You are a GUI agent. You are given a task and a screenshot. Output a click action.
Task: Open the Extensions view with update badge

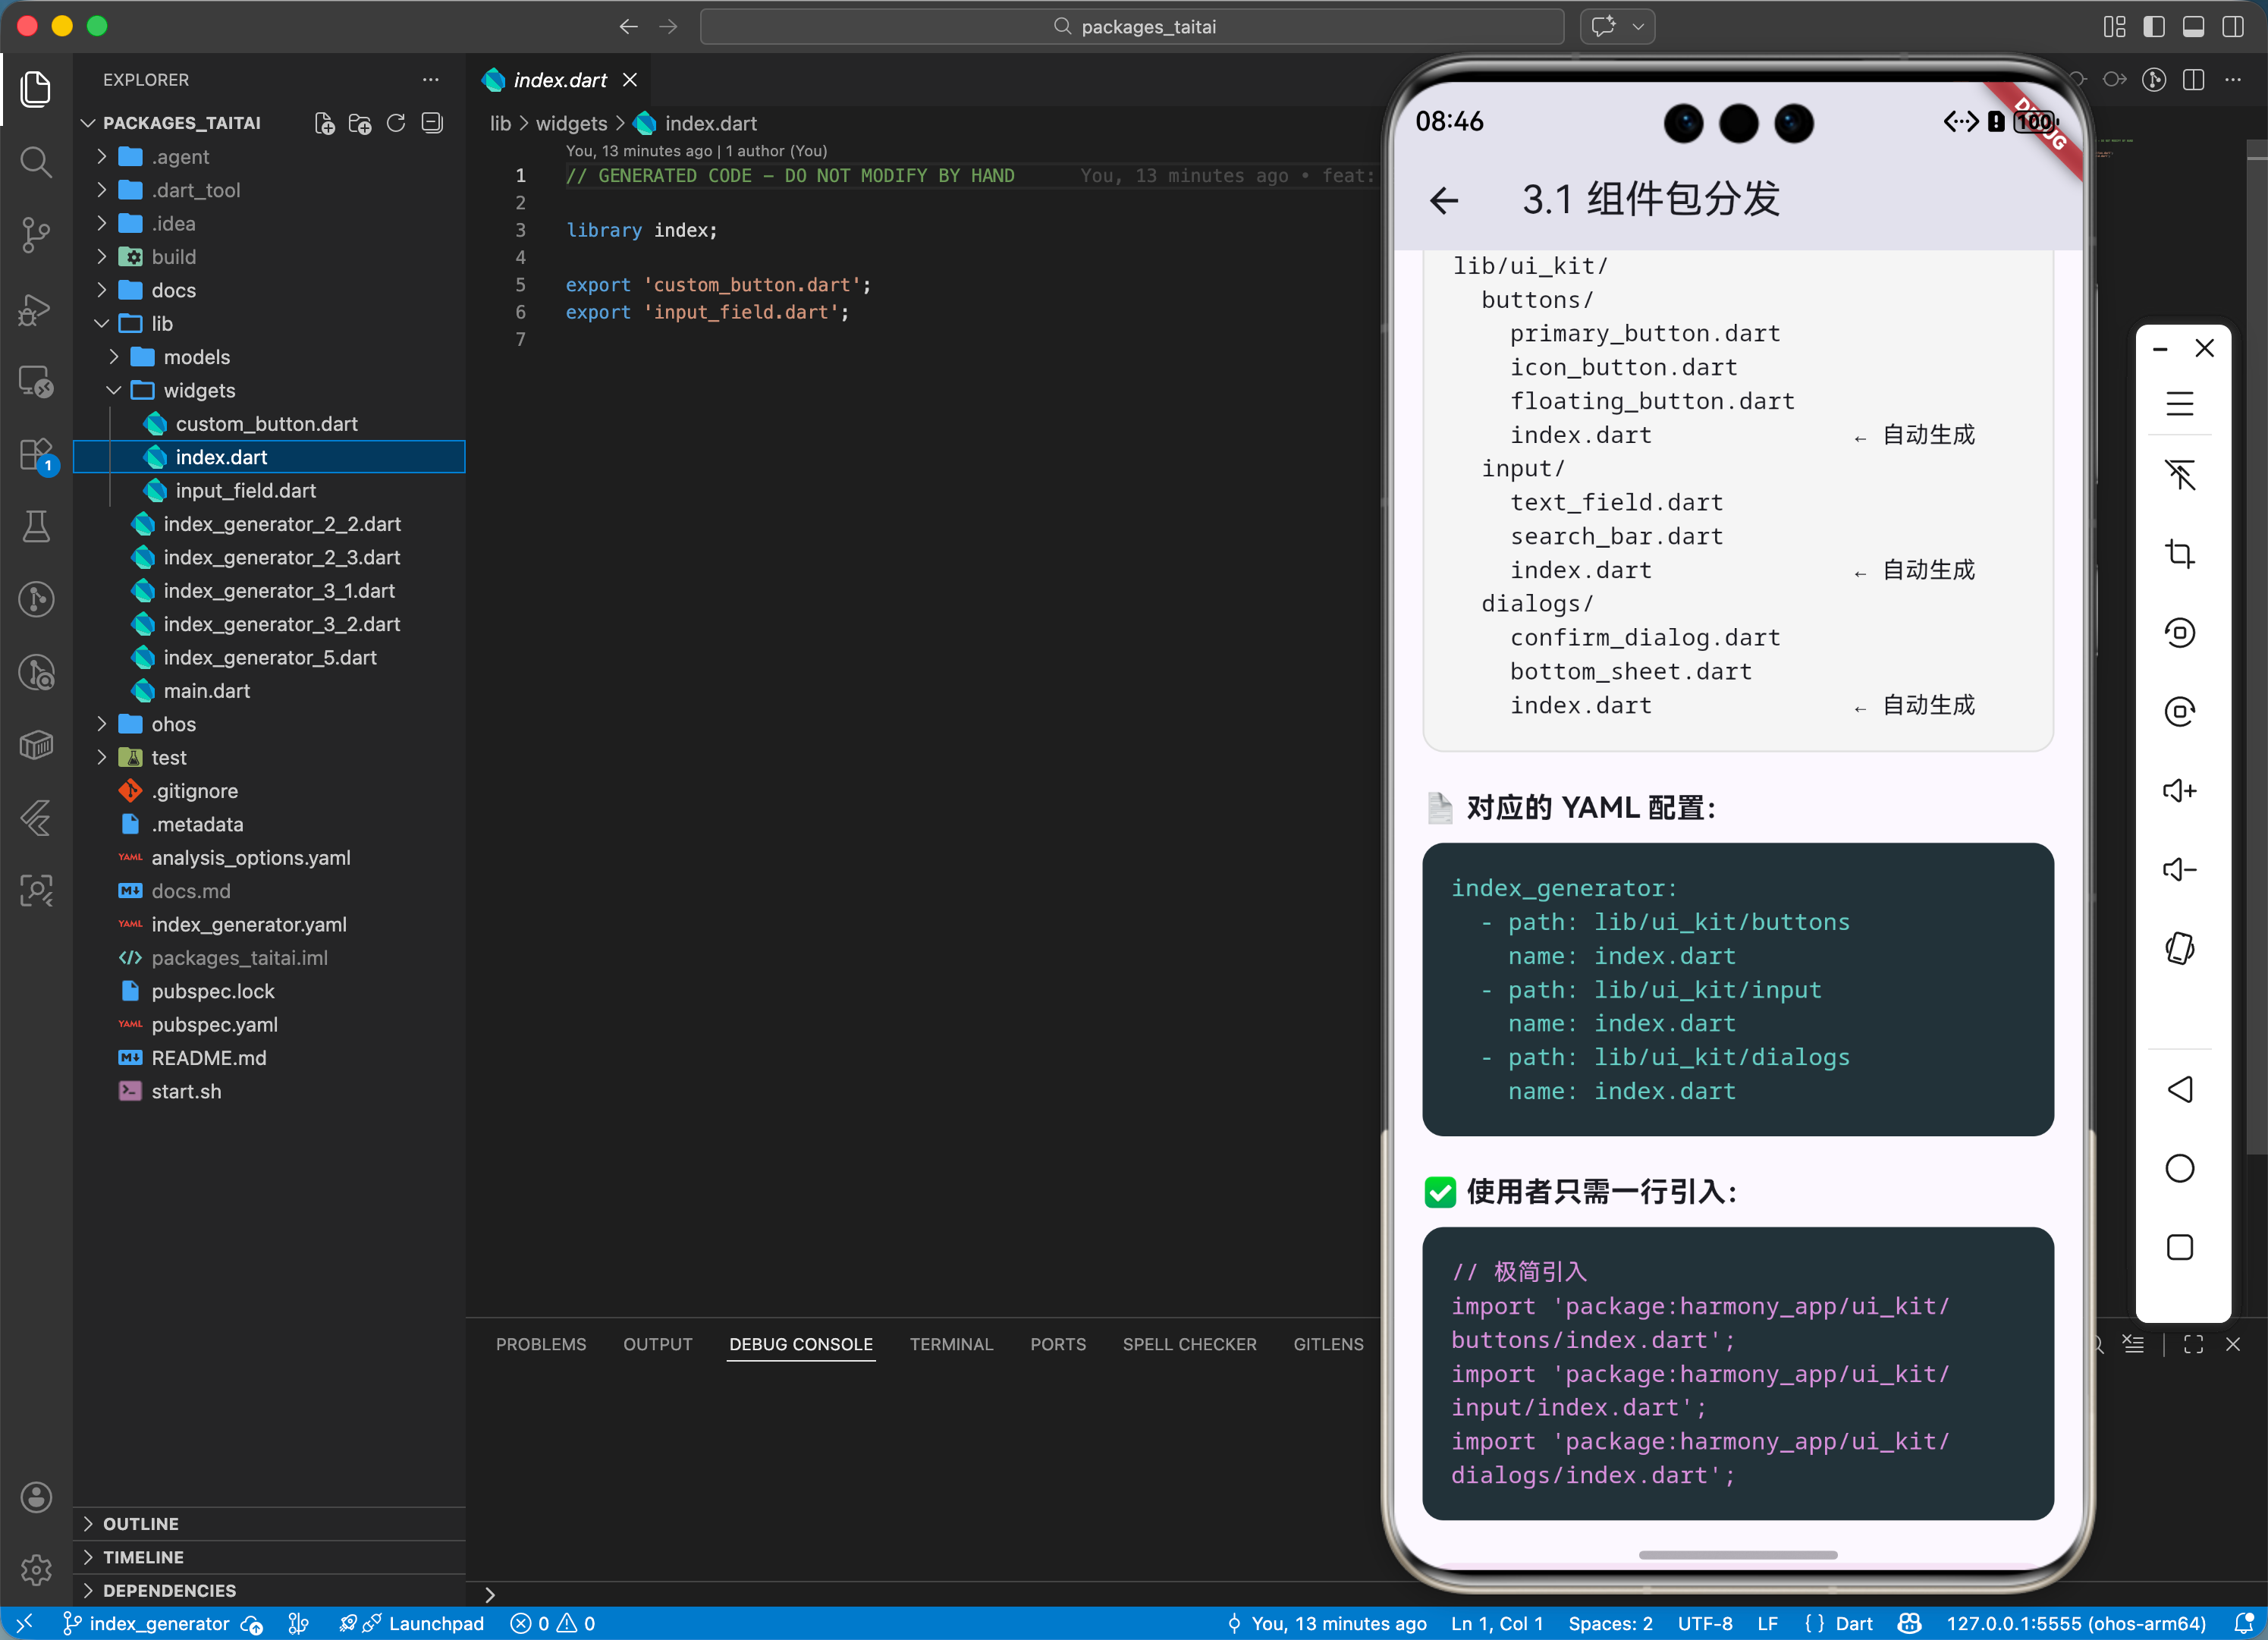click(36, 455)
